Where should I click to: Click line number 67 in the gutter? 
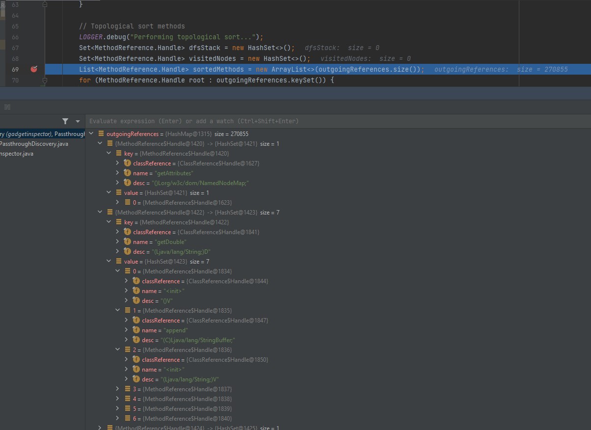(15, 48)
